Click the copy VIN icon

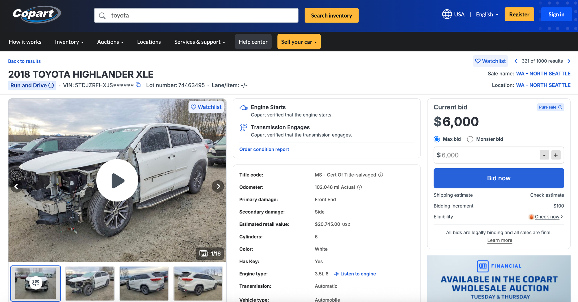pos(138,85)
